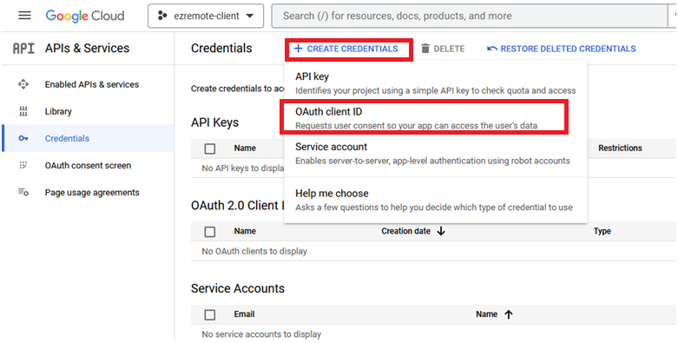Tick the API Keys select-all checkbox
678x343 pixels.
coord(210,148)
